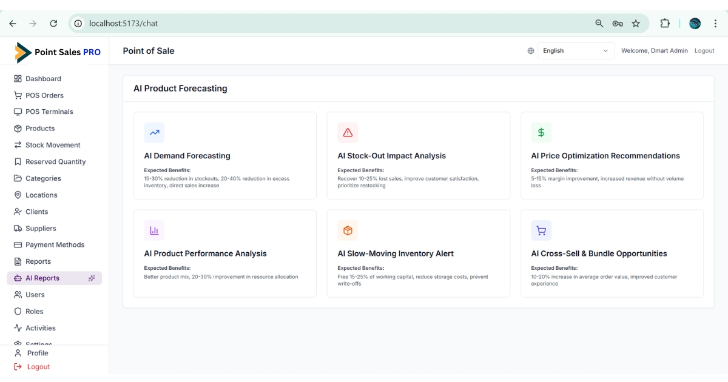The image size is (728, 382).
Task: Open the browser profile avatar
Action: (695, 24)
